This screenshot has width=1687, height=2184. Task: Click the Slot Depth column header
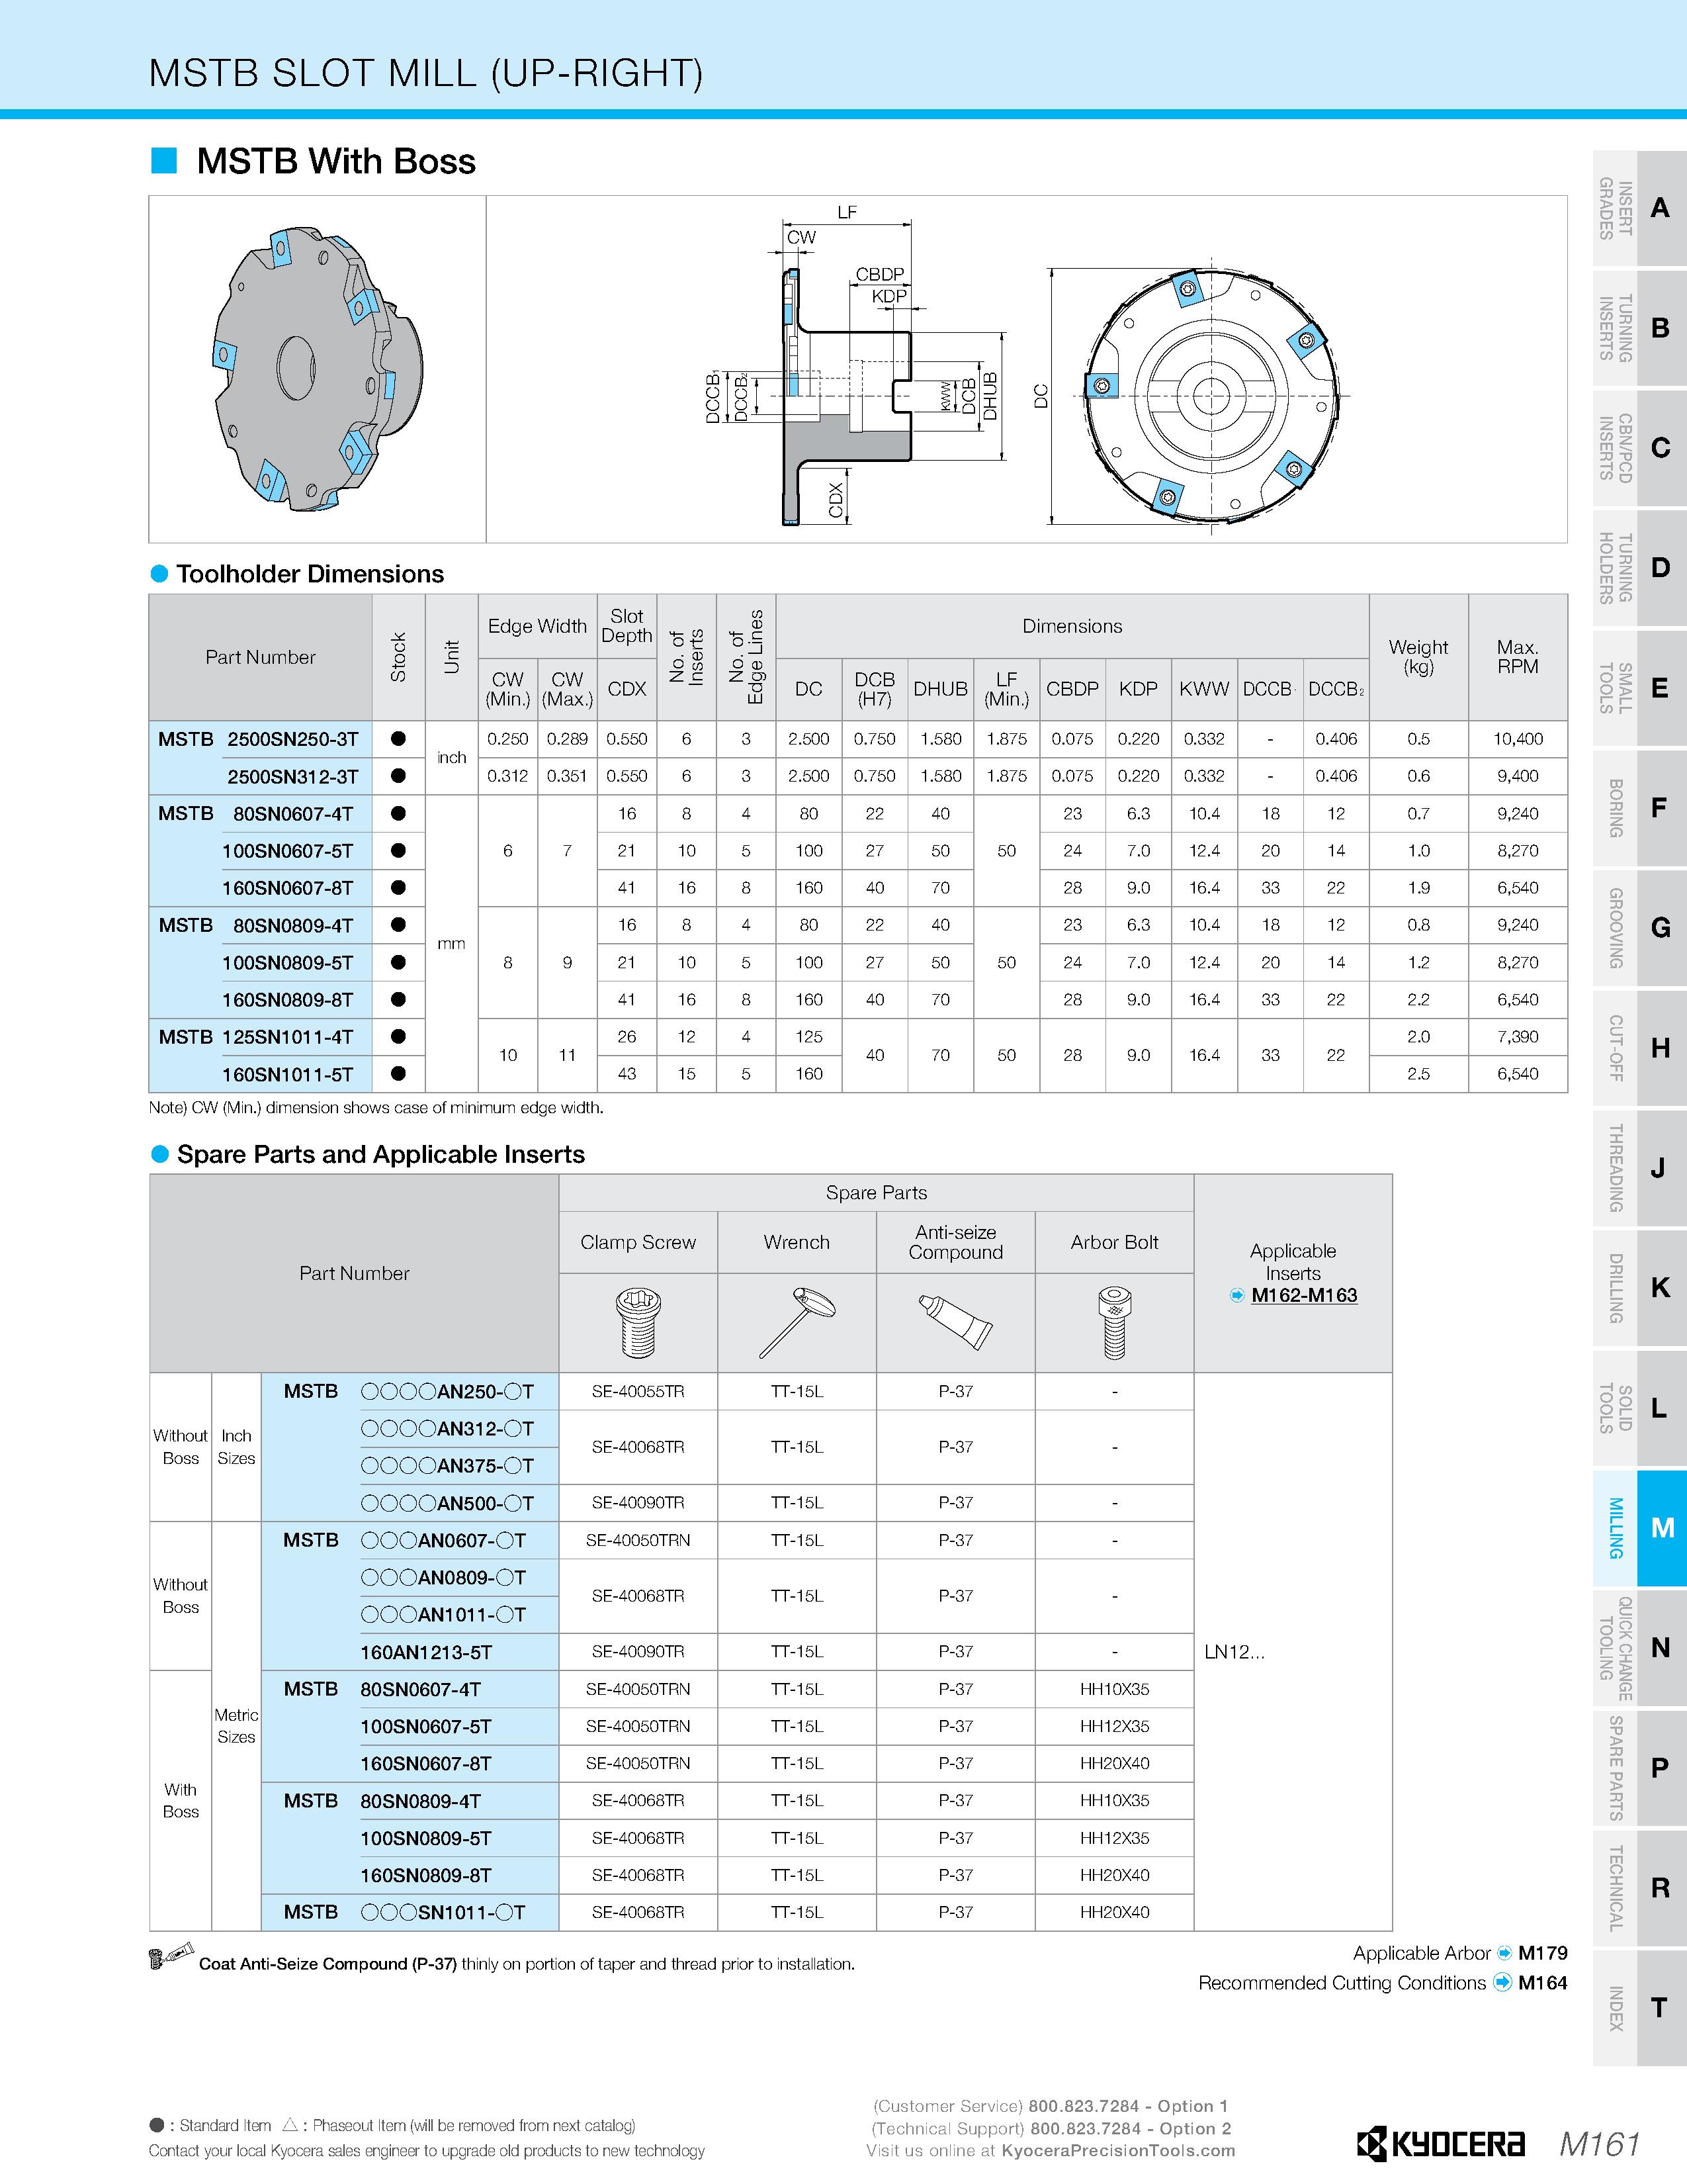tap(627, 626)
